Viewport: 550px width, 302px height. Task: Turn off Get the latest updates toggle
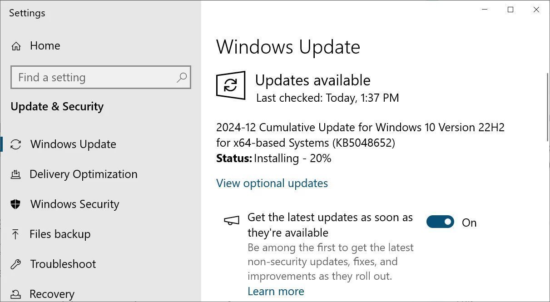point(440,222)
